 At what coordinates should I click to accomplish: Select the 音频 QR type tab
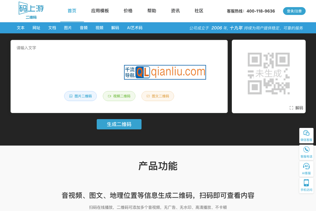[x=84, y=28]
